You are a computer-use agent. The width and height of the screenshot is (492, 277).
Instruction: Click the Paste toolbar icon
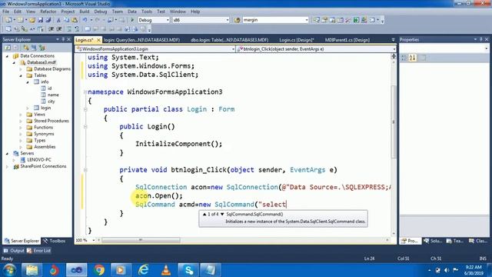point(75,20)
